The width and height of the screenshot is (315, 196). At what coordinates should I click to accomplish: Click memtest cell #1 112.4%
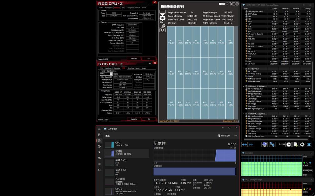[x=171, y=42]
